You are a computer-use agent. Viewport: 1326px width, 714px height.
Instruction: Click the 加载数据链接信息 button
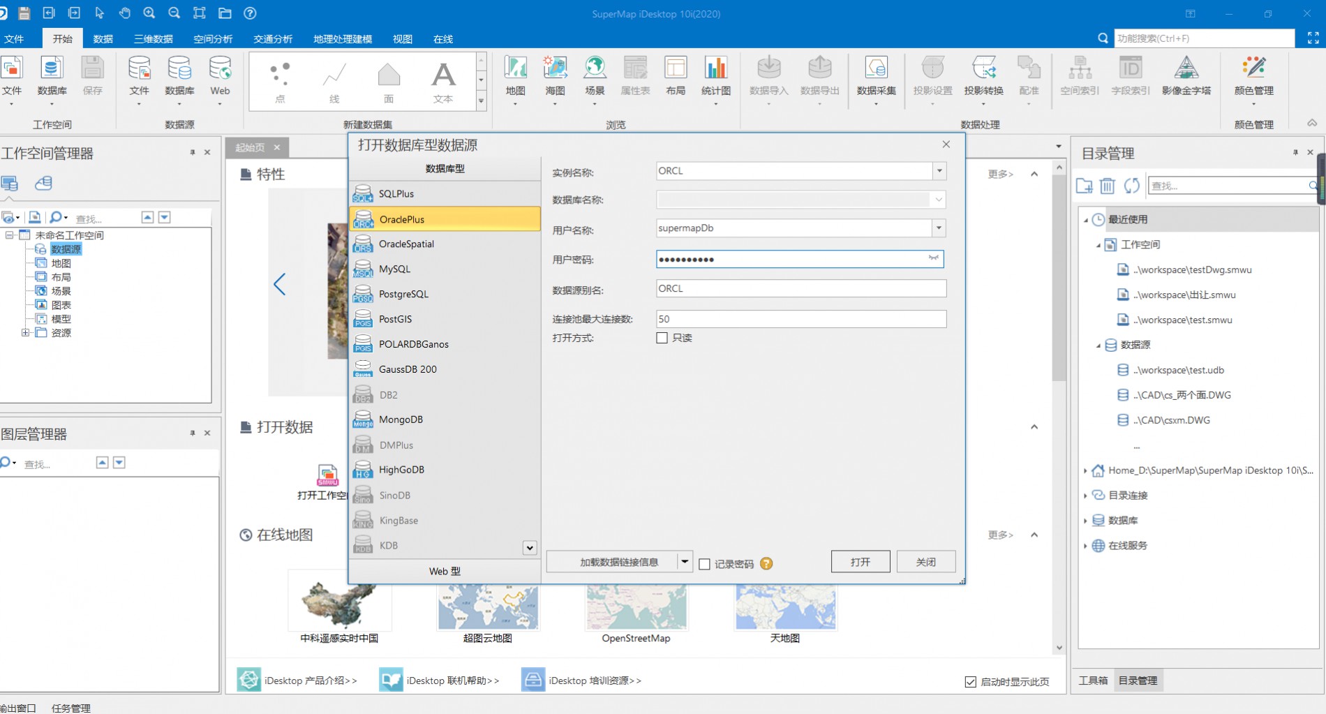point(619,562)
